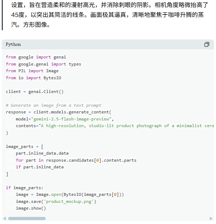The width and height of the screenshot is (216, 224).
Task: Click the 'from google import genai' line
Action: pos(36,57)
